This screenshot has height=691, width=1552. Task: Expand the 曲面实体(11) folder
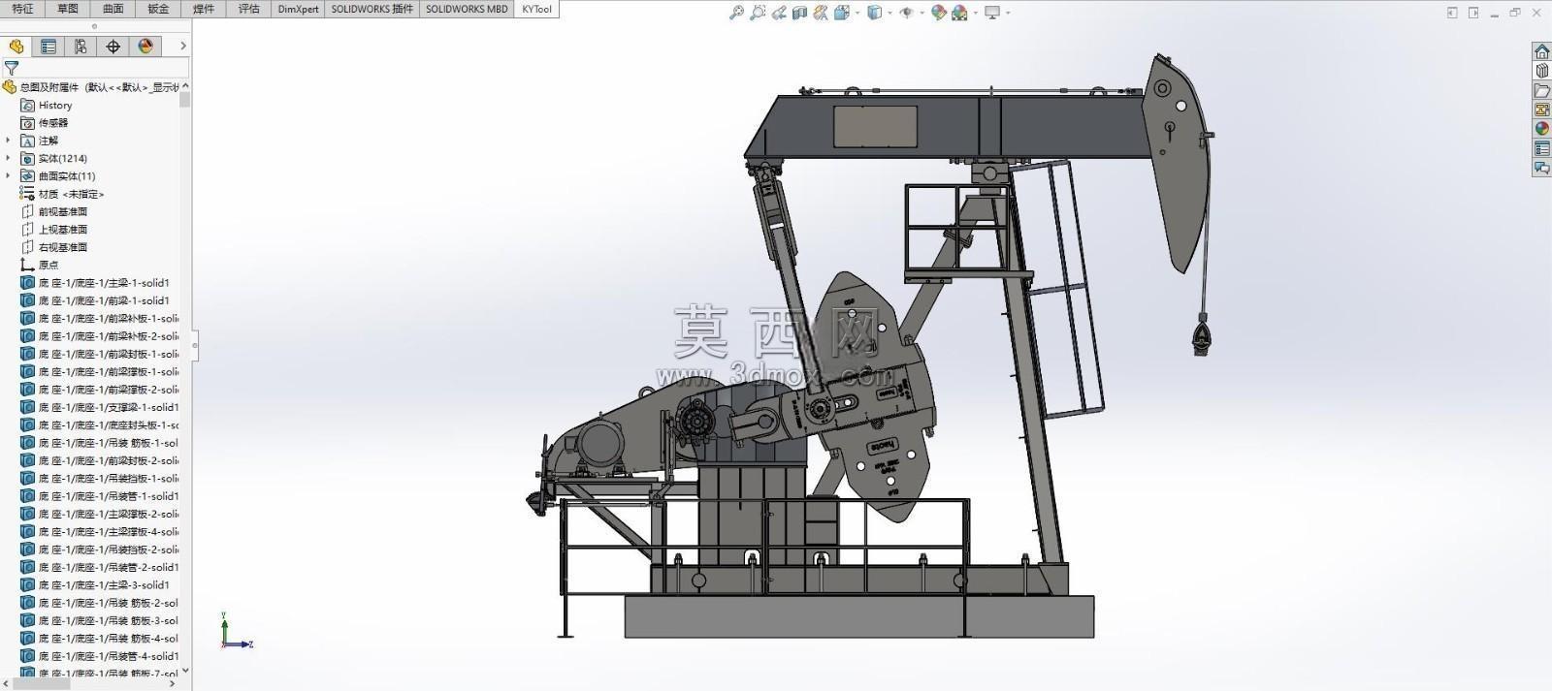(9, 175)
